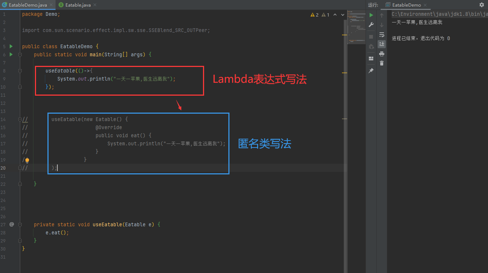This screenshot has width=488, height=273.
Task: Collapse useEatable method fold marker line 27
Action: [x=20, y=224]
